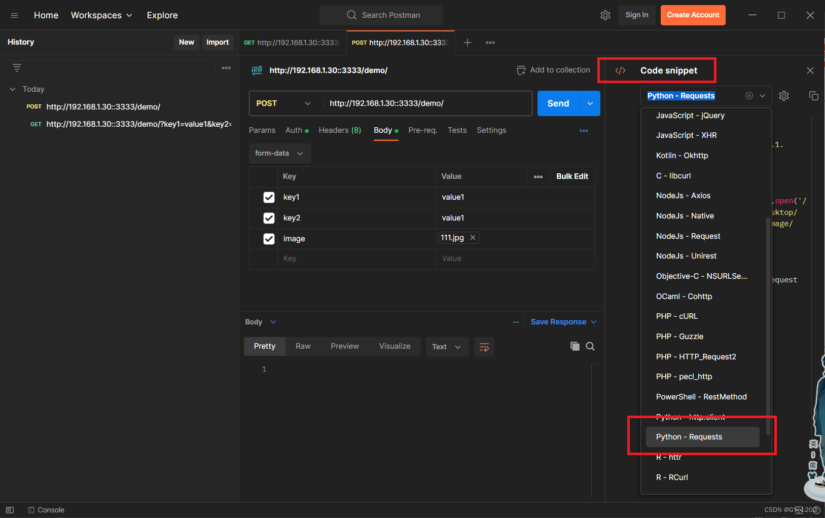Open tab options ellipsis icon
This screenshot has width=825, height=518.
pyautogui.click(x=490, y=43)
